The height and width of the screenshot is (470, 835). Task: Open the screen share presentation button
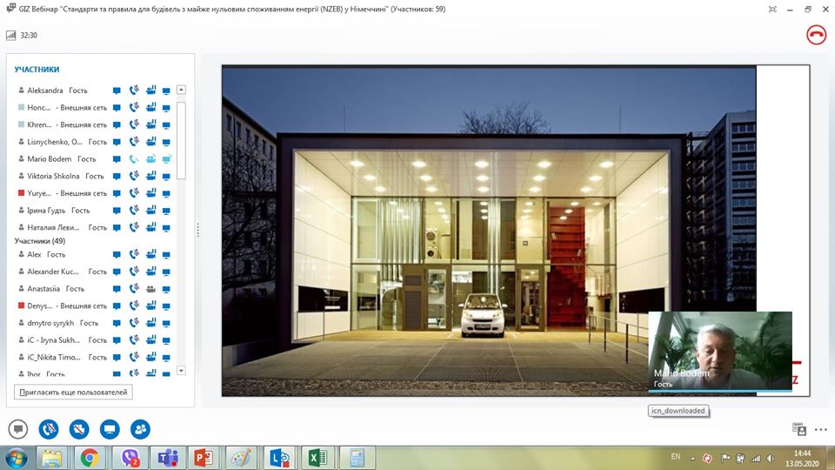tap(110, 429)
